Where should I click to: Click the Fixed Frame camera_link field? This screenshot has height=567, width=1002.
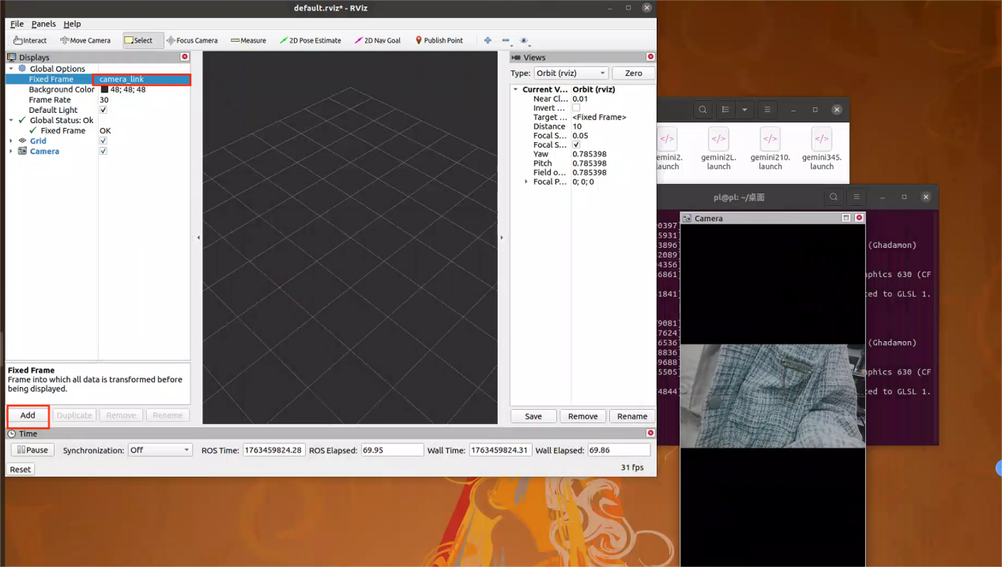[142, 80]
